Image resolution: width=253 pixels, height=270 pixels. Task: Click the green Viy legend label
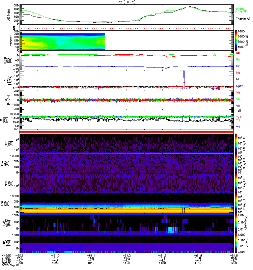coord(238,99)
